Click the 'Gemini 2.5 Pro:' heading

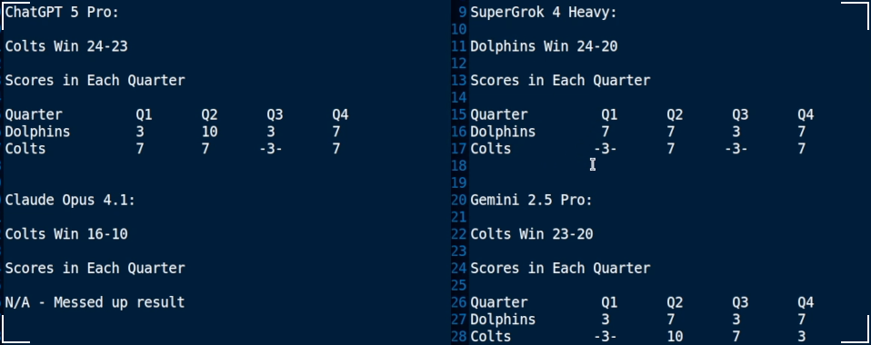point(531,201)
